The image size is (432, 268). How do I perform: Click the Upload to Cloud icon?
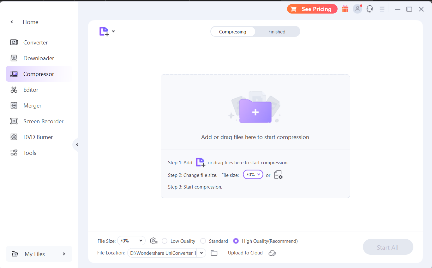(272, 253)
